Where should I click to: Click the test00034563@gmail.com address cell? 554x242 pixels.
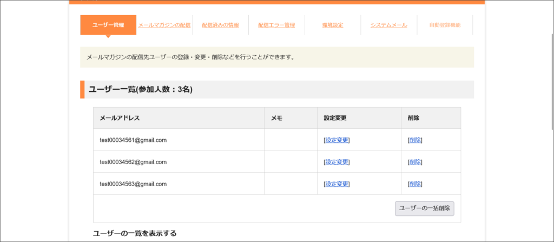pos(133,184)
